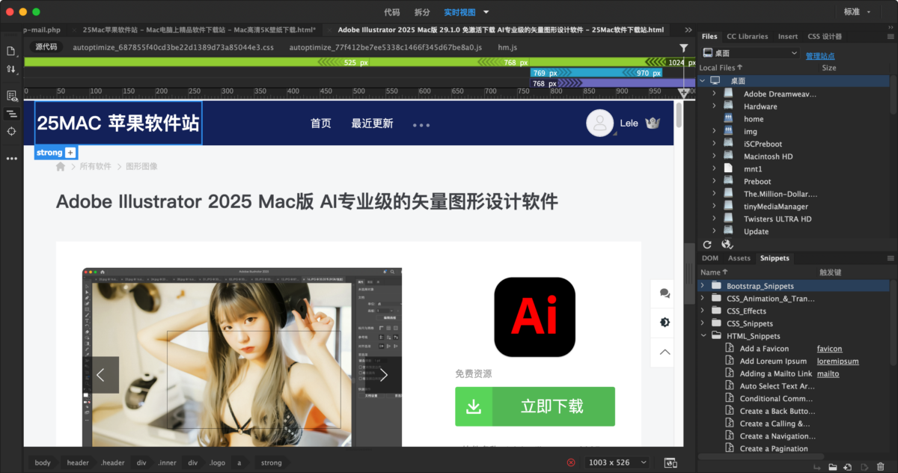898x473 pixels.
Task: Click 首页 nav link on page
Action: coord(321,123)
